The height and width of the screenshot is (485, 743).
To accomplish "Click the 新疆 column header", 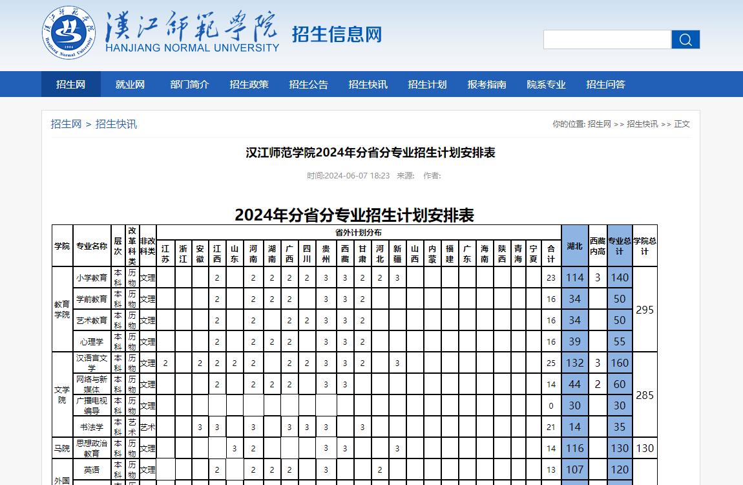I will 397,253.
